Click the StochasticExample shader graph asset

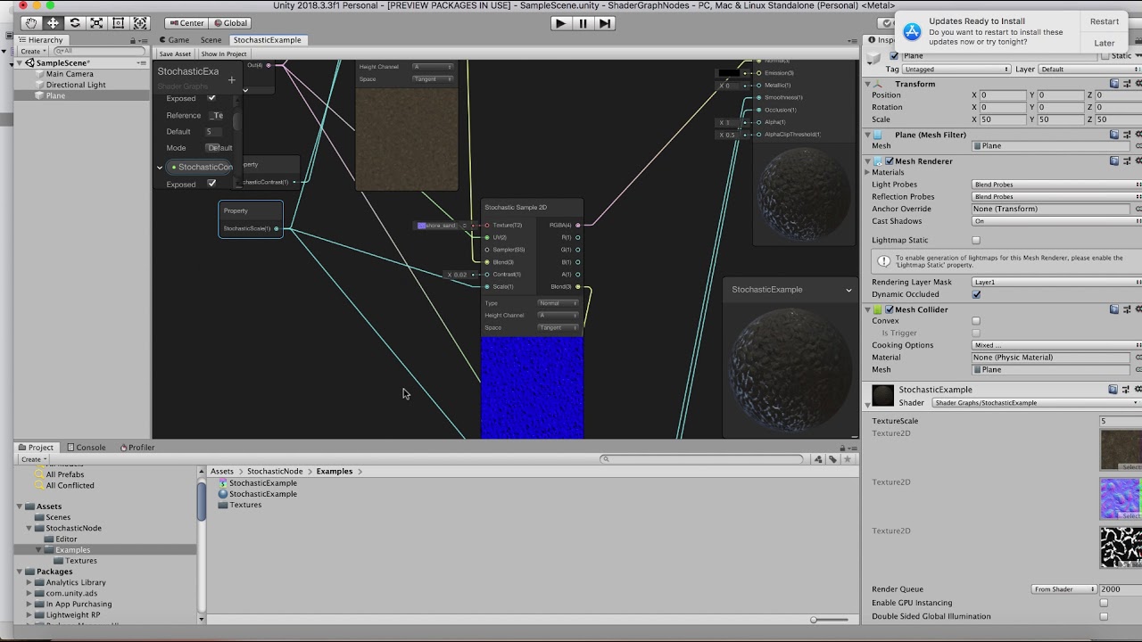coord(258,483)
